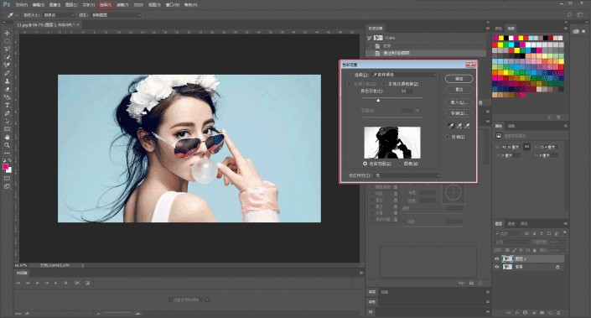
Task: Pick the Hand tool in the toolbar
Action: coord(7,138)
